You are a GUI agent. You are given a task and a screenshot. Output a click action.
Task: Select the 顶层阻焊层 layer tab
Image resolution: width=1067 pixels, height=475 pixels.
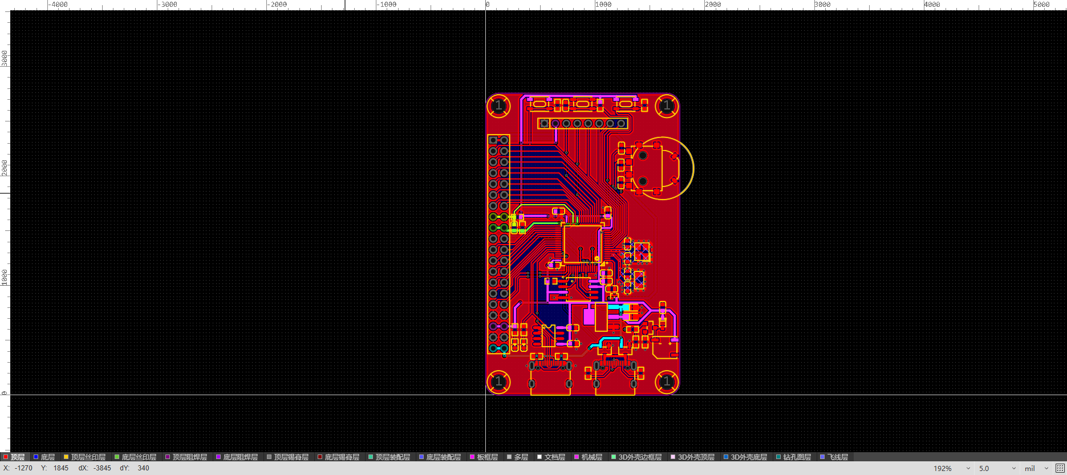pyautogui.click(x=186, y=457)
